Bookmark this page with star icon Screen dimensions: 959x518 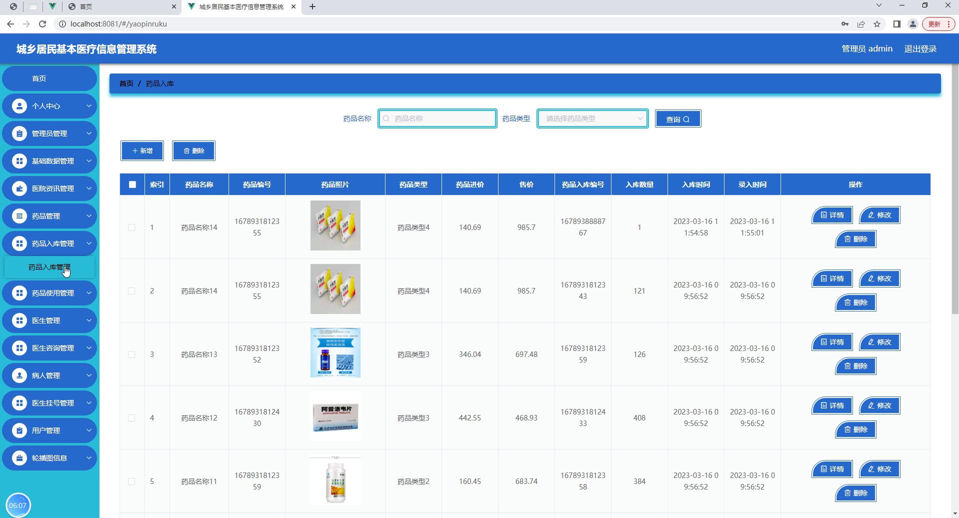[877, 23]
